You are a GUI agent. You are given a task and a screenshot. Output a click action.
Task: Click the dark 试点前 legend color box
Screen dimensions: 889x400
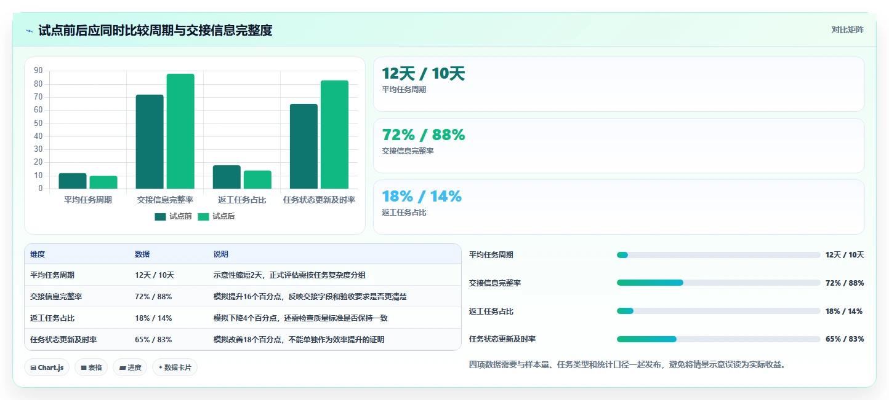(x=161, y=216)
